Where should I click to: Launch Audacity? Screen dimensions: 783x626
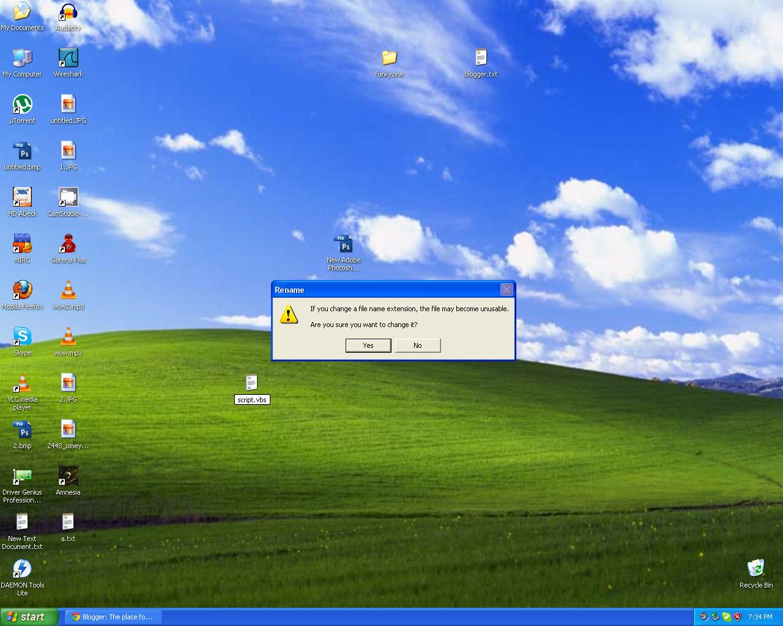(x=67, y=12)
